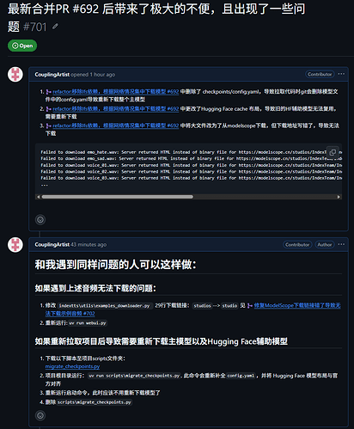354x429 pixels.
Task: Click heading '如果遇到上述音频无法下载的问题'
Action: coord(95,288)
